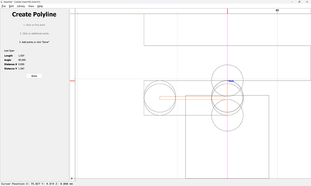Click the blue Node snap point
Image resolution: width=311 pixels, height=186 pixels.
pos(227,80)
